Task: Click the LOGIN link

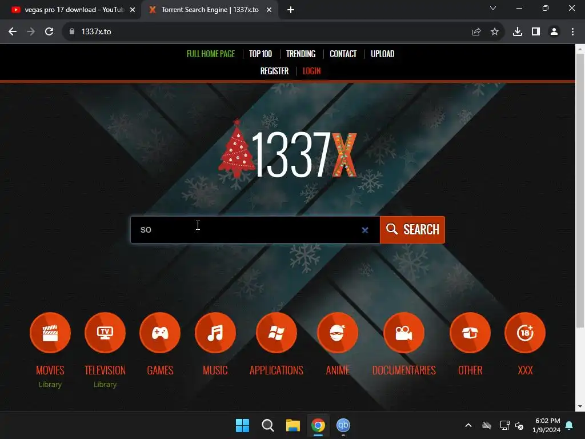Action: 311,71
